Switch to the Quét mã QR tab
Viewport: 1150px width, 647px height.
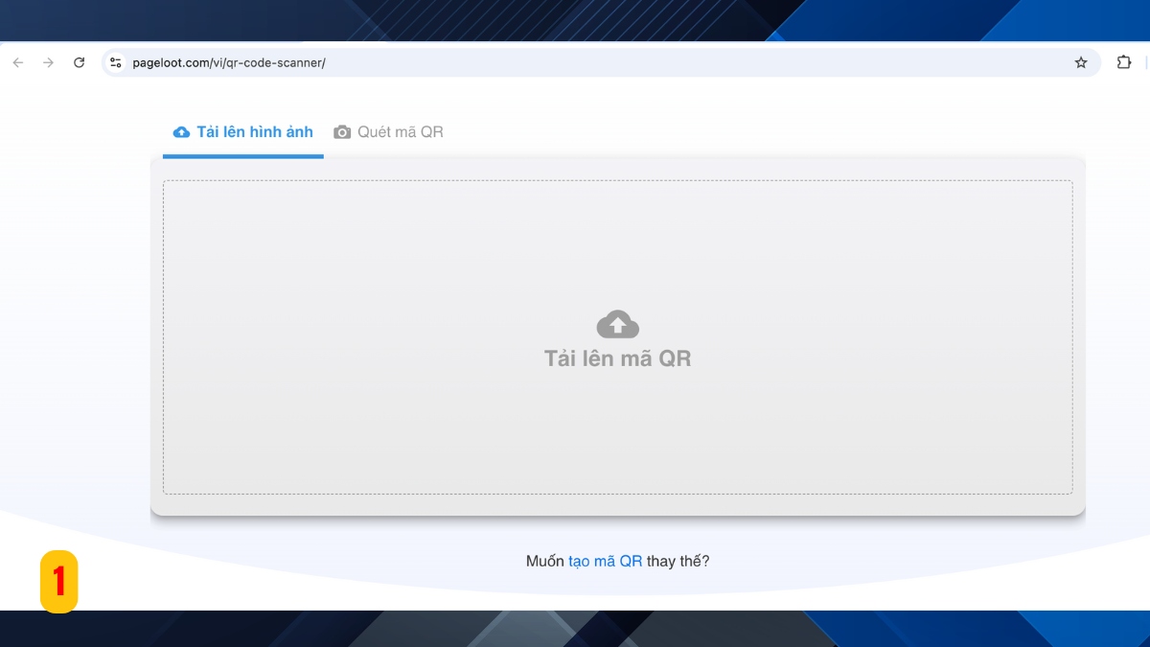pyautogui.click(x=388, y=132)
